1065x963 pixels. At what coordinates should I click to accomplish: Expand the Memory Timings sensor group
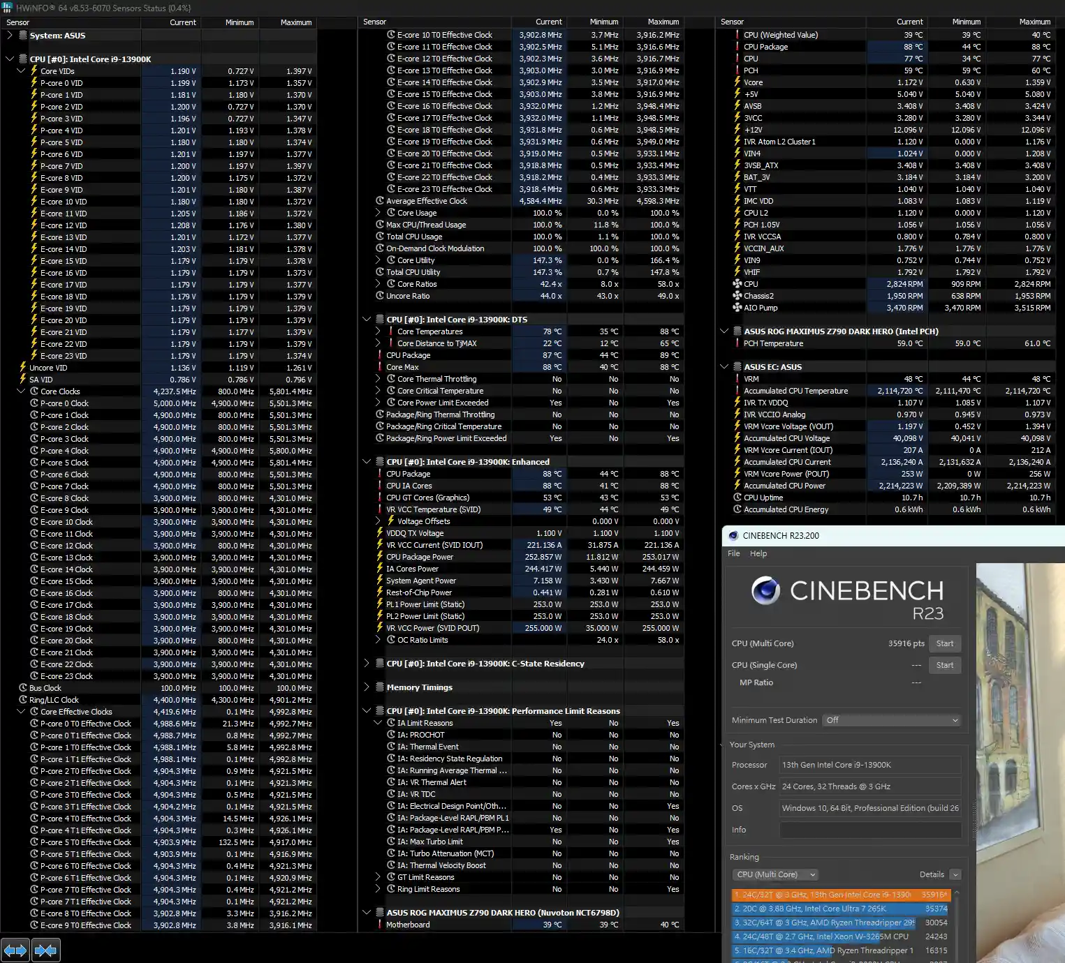pos(367,687)
